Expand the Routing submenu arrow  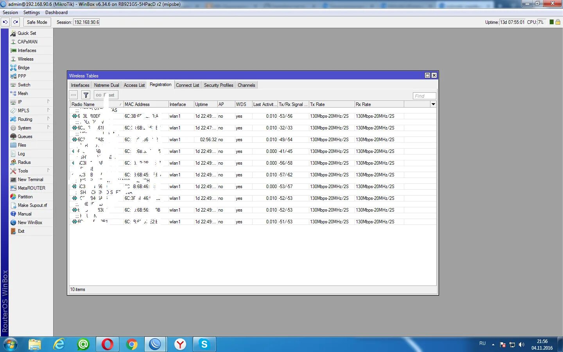click(48, 119)
